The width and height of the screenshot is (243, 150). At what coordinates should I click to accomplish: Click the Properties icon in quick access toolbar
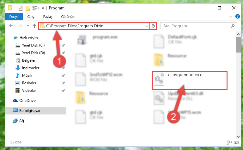click(21, 8)
